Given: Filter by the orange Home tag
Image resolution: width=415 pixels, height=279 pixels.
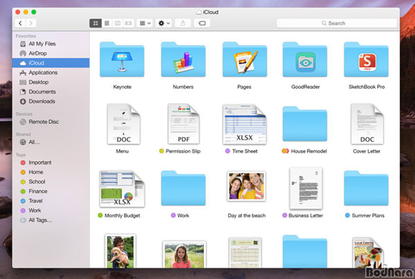Looking at the screenshot, I should pyautogui.click(x=50, y=172).
